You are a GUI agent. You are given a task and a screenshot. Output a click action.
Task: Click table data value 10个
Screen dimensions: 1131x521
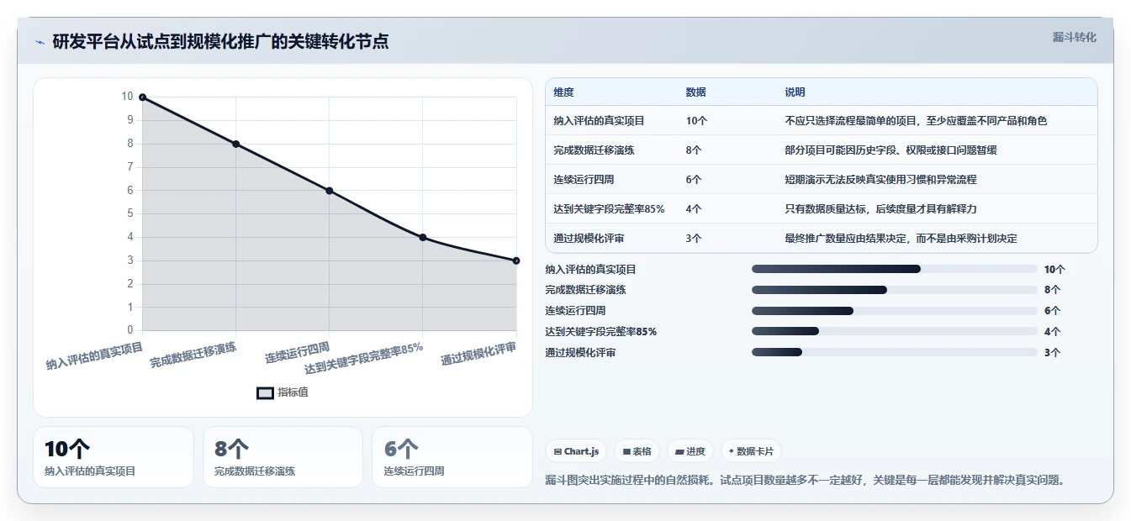pyautogui.click(x=696, y=121)
